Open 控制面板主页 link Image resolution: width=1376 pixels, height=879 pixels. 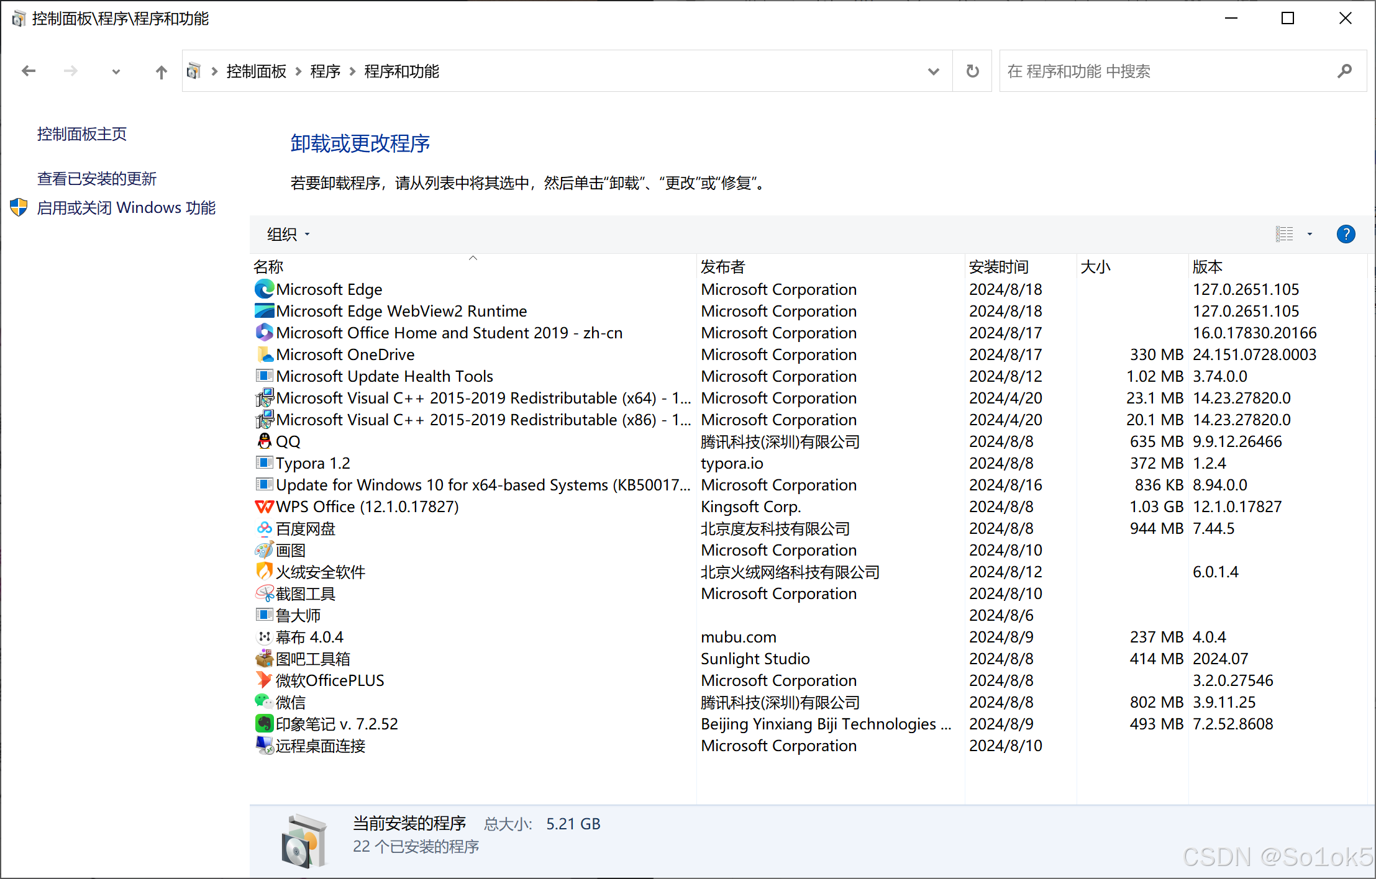(x=82, y=134)
